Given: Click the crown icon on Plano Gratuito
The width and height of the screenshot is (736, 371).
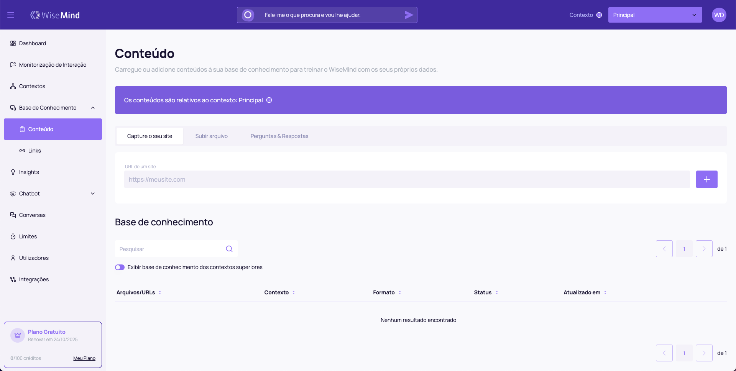Looking at the screenshot, I should pyautogui.click(x=18, y=335).
